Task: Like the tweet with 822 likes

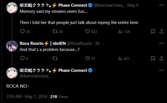Action: coord(88,31)
